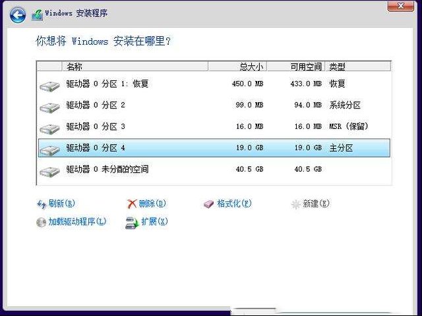Click the 系统分区 type cell
Viewport: 422px width, 316px height.
coord(345,105)
